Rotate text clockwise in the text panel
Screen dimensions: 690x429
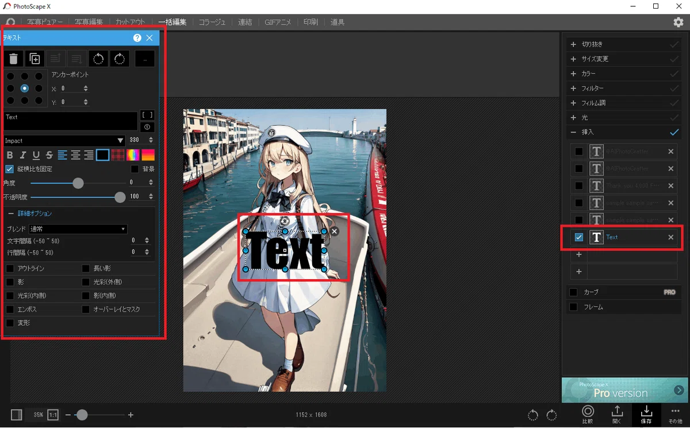(x=120, y=59)
